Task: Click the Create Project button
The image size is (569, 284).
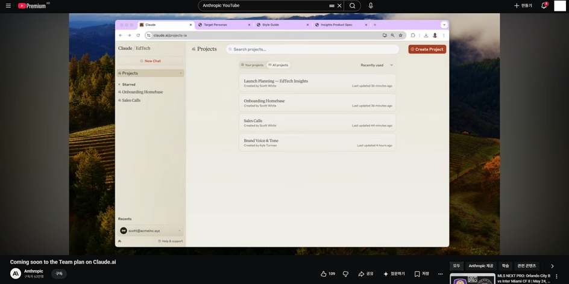Action: [427, 49]
